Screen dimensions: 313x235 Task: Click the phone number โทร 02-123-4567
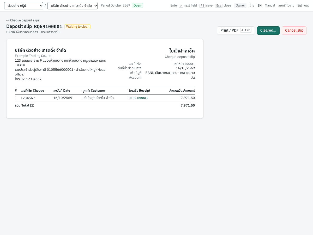(x=28, y=79)
